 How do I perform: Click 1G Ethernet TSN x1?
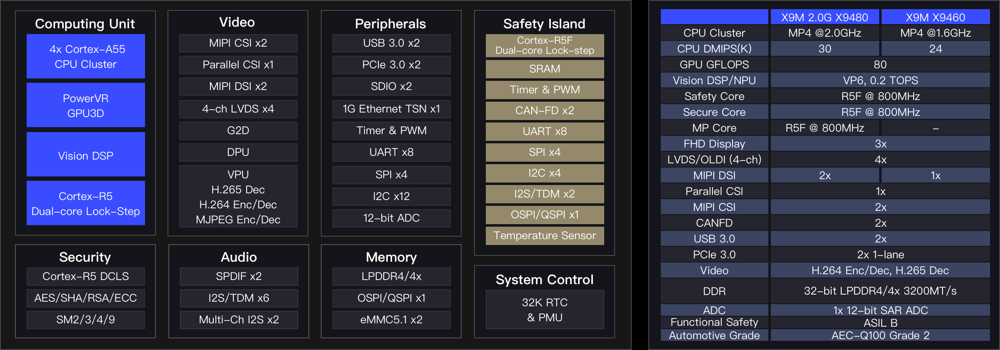click(x=392, y=109)
